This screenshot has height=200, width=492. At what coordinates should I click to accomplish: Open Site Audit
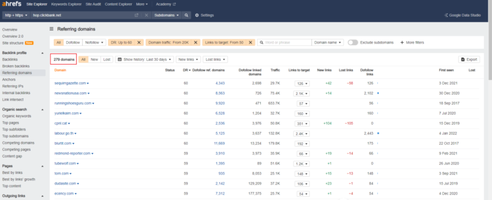click(93, 4)
